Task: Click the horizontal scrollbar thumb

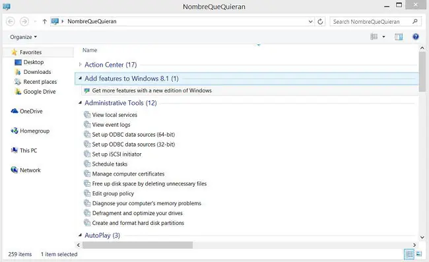Action: [138, 245]
